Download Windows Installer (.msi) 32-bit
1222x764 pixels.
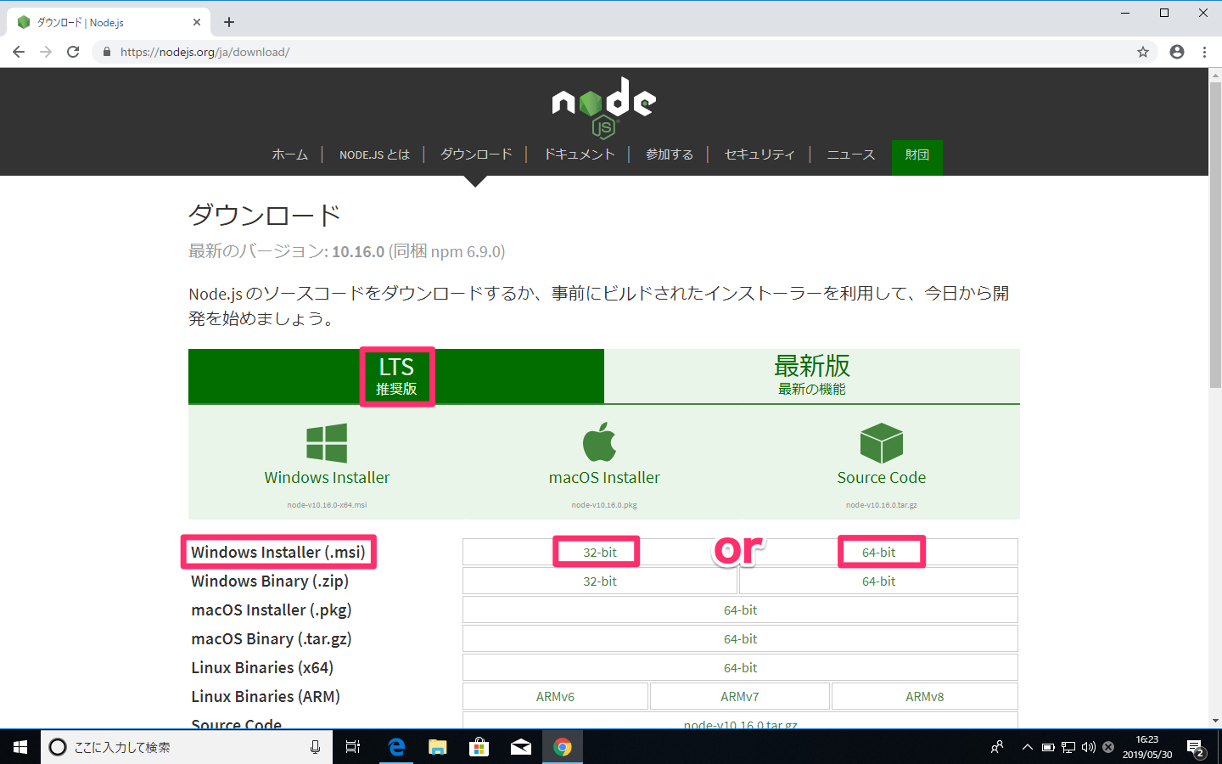pos(600,553)
